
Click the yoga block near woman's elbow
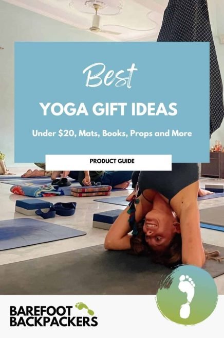pos(107,219)
